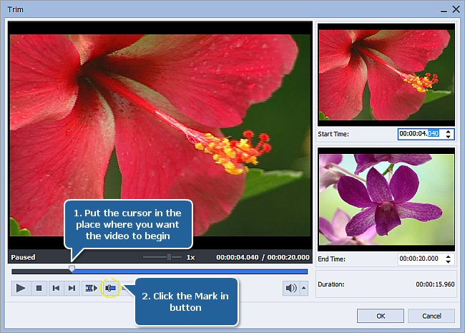The image size is (465, 333).
Task: Close the Trim dialog
Action: click(456, 9)
